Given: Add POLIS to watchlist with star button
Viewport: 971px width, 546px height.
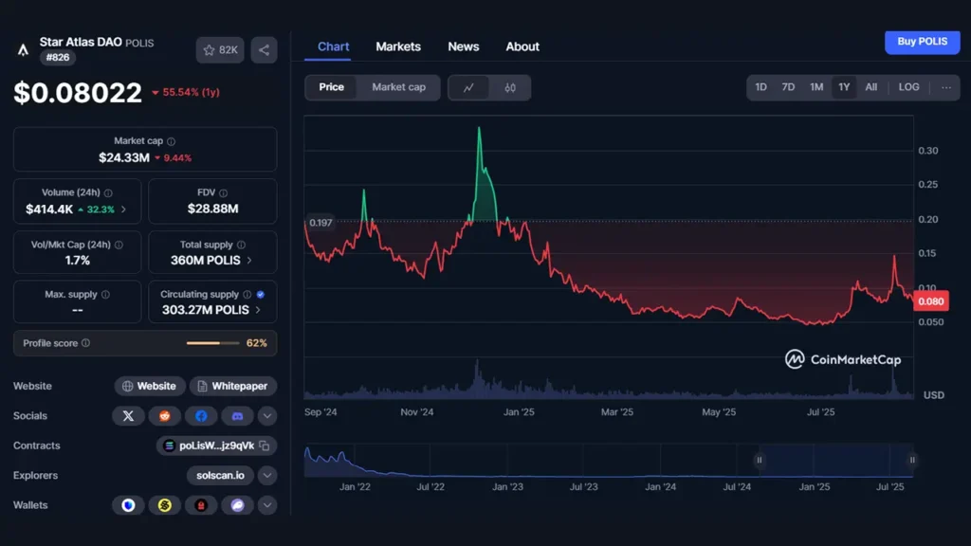Looking at the screenshot, I should (220, 50).
